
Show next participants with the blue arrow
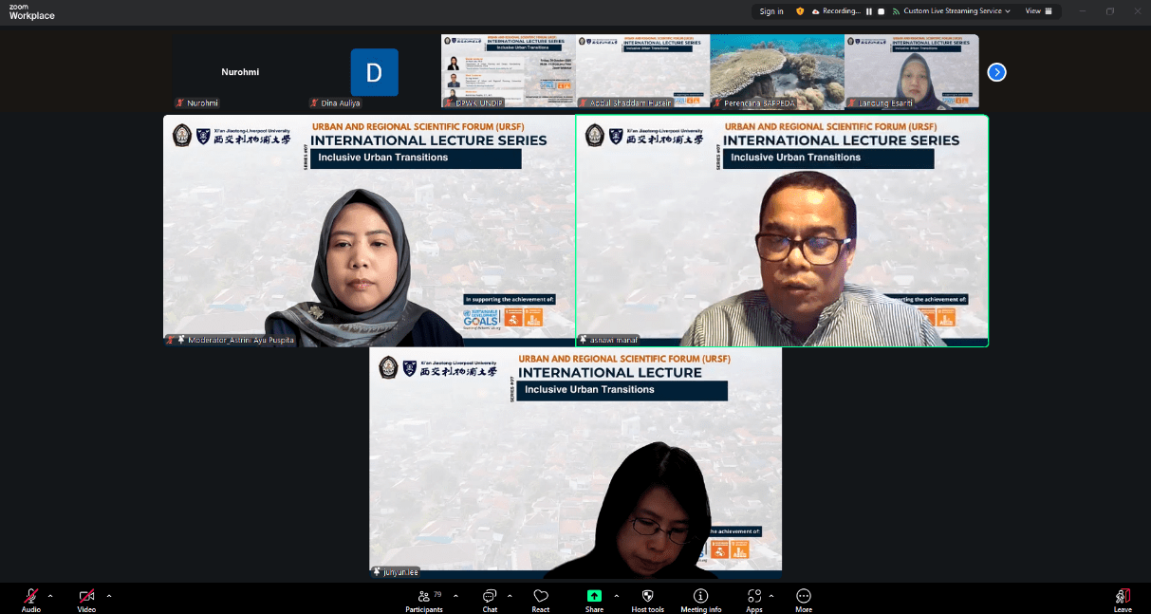click(x=996, y=72)
